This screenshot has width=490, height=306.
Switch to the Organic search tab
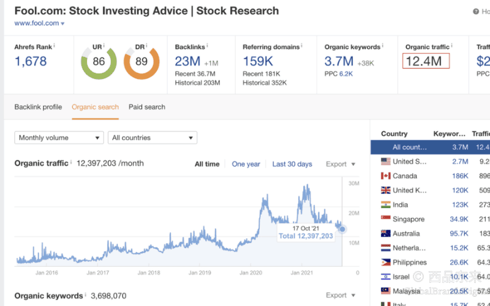(x=96, y=106)
